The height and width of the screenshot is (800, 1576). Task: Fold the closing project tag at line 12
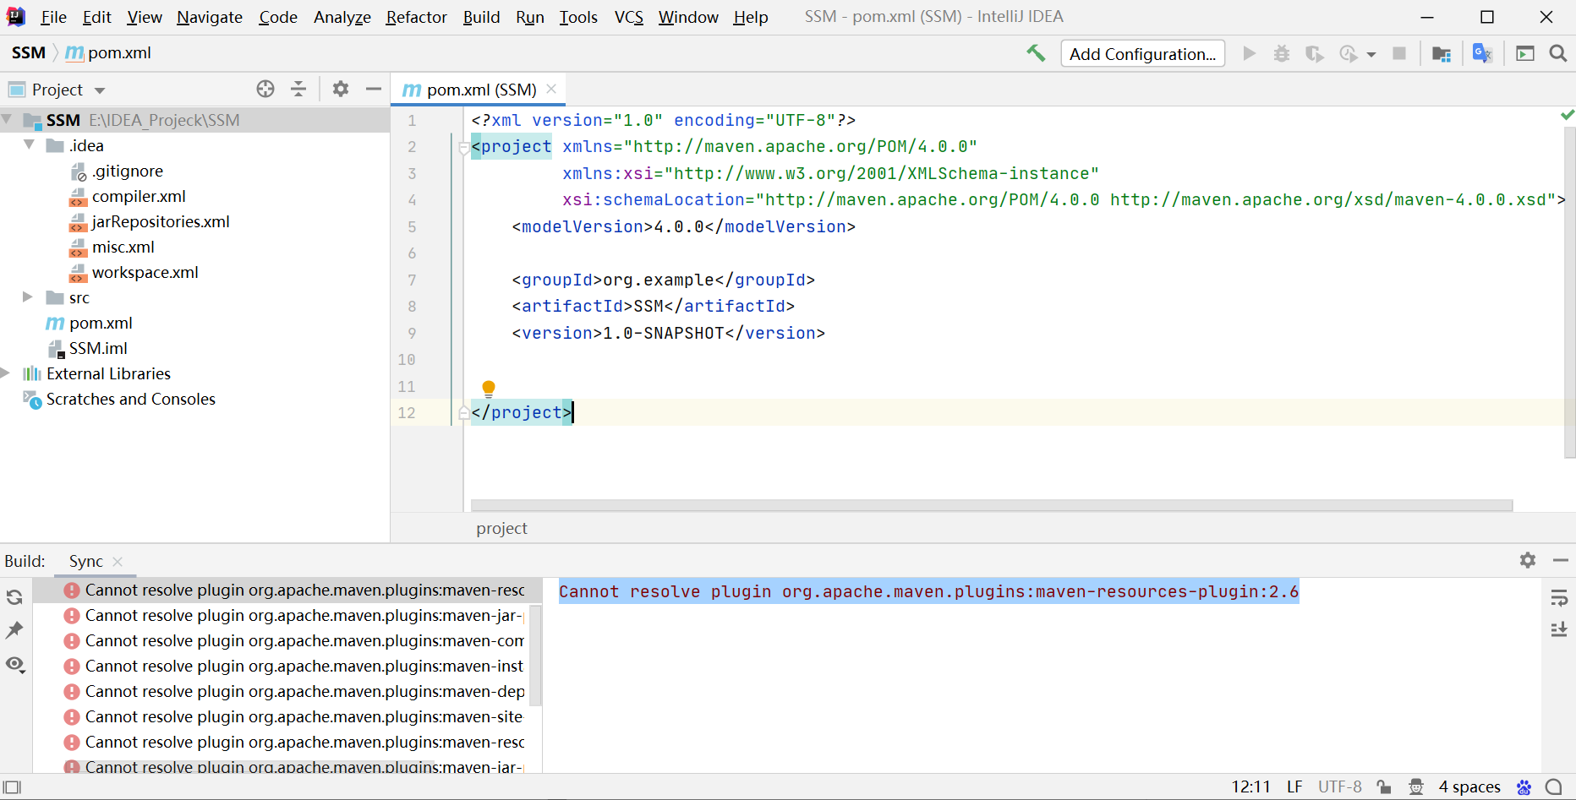(x=463, y=412)
